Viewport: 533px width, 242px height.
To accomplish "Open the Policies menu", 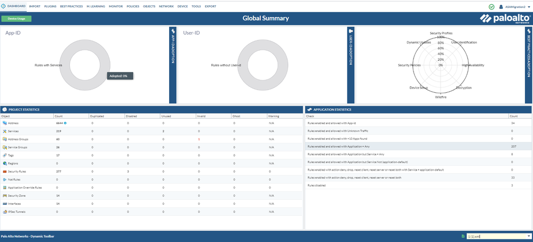I will click(133, 6).
